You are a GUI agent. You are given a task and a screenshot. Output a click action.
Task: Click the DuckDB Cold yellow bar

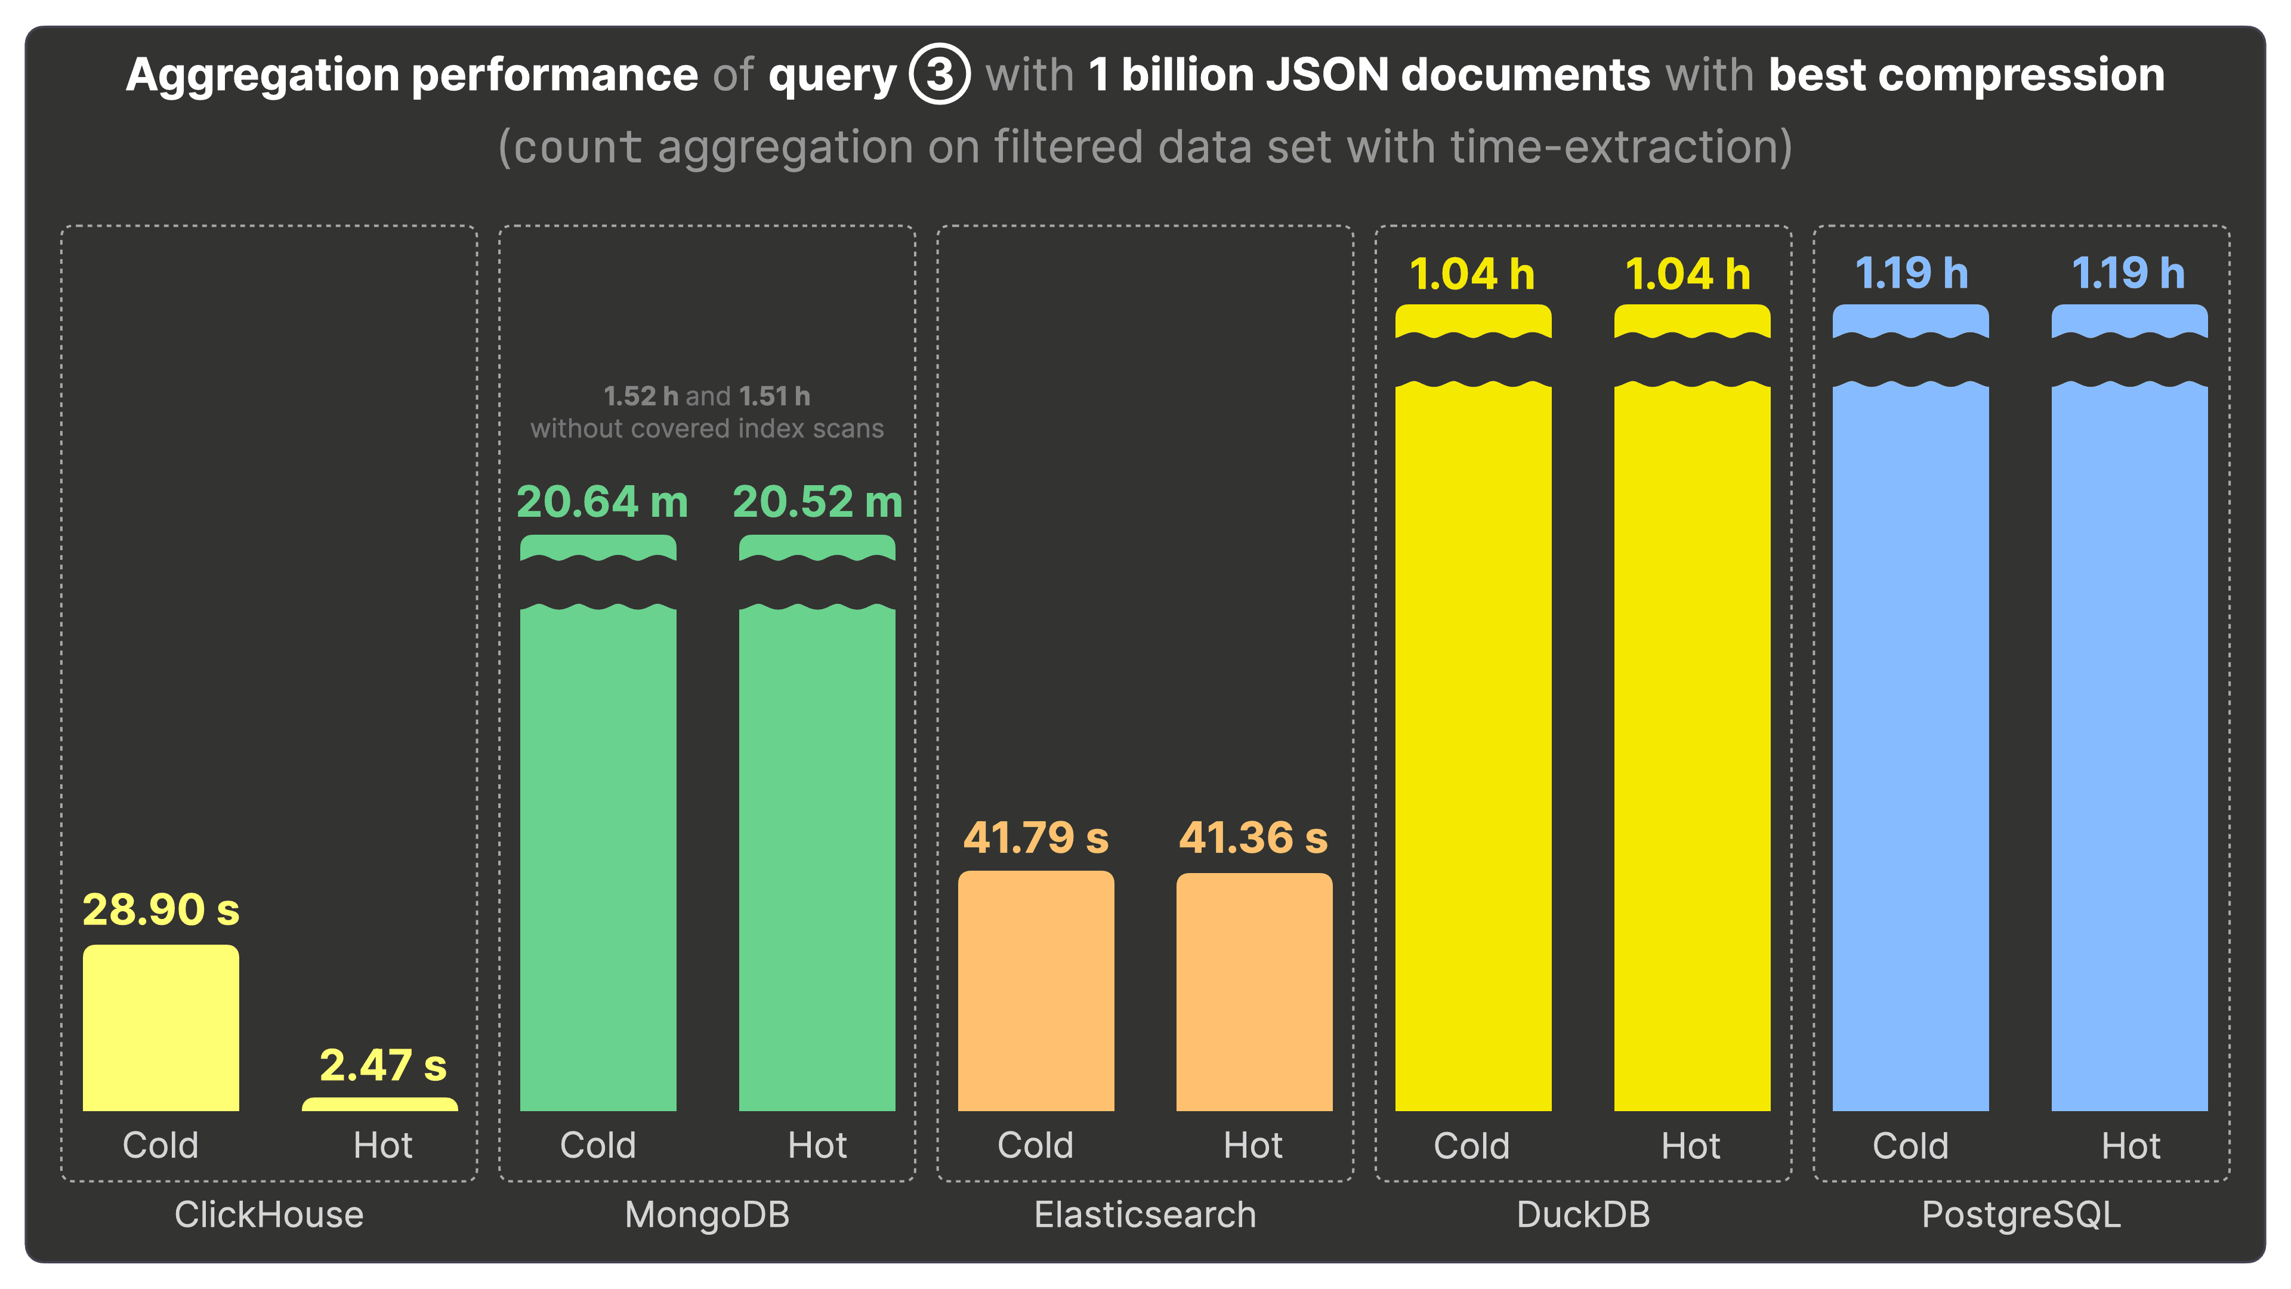[1473, 747]
